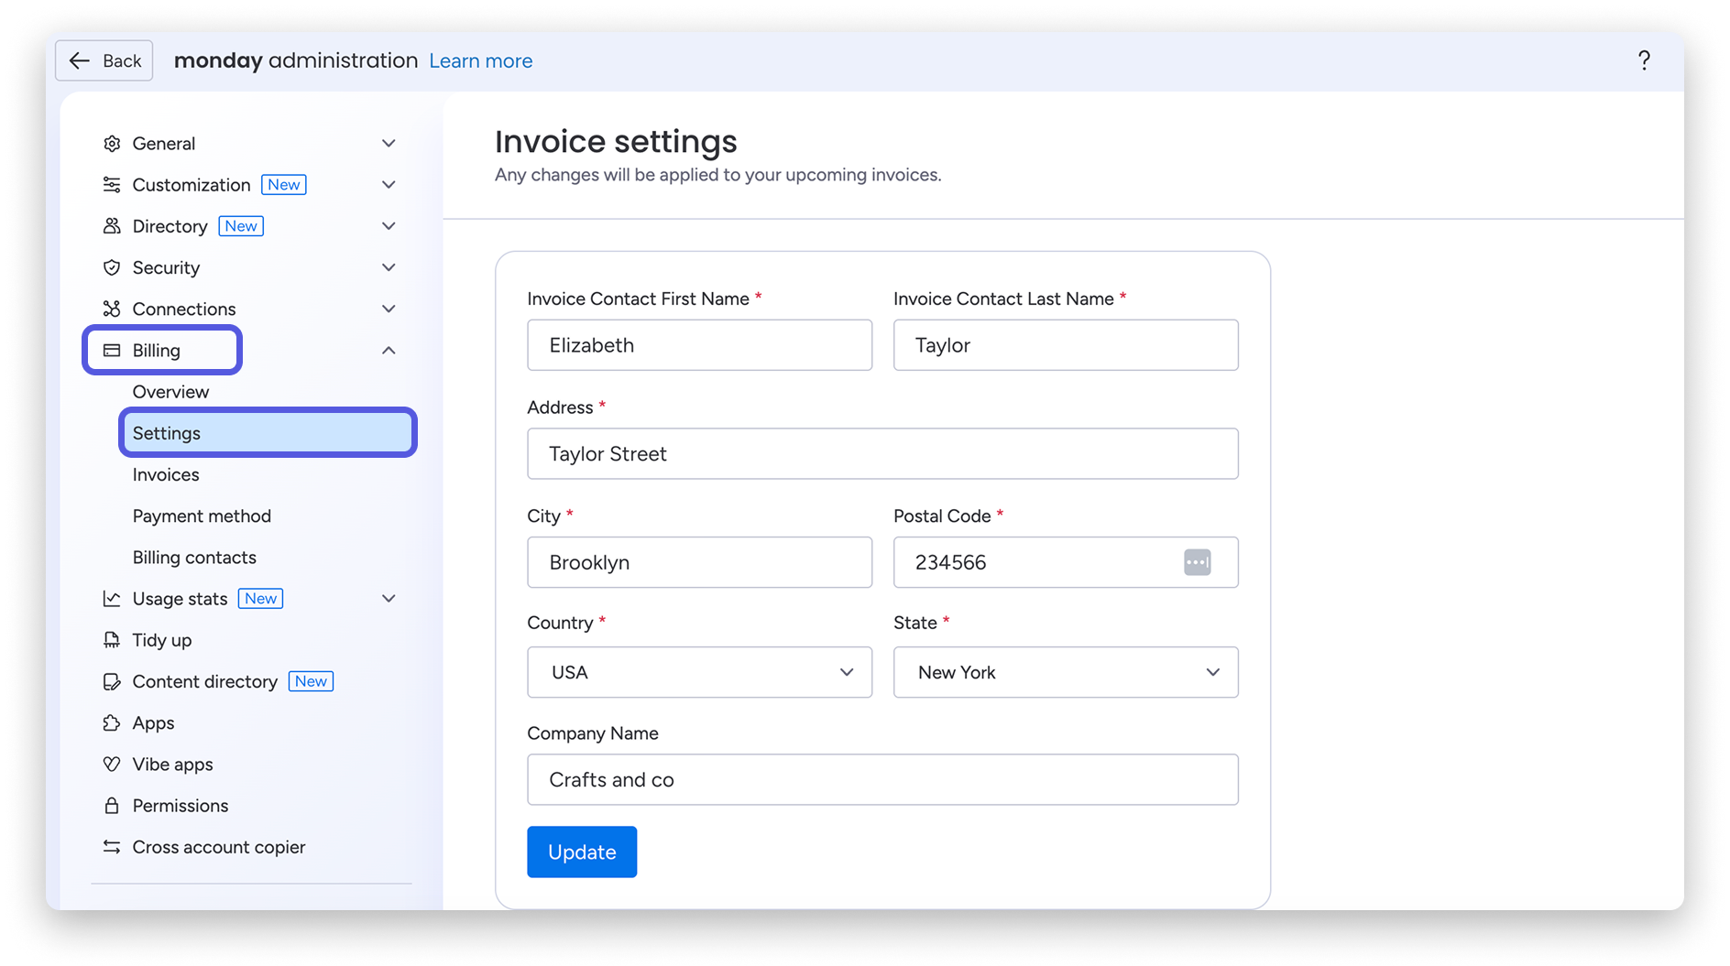Follow the Learn more link

click(x=480, y=61)
